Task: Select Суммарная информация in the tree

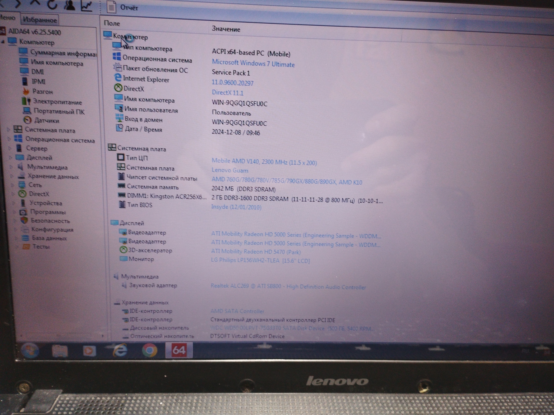Action: point(63,53)
